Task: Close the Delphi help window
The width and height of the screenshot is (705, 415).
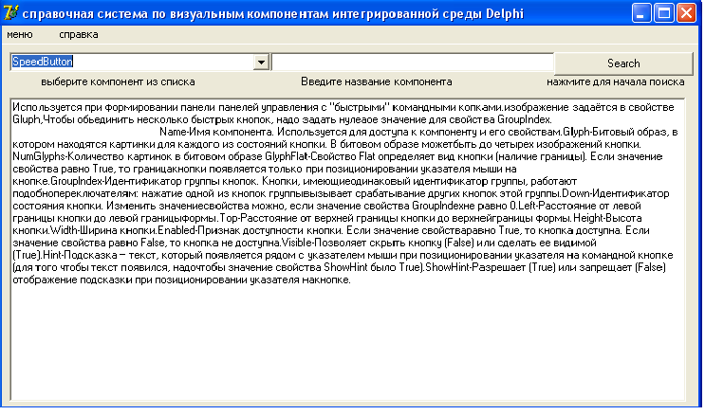Action: coord(686,13)
